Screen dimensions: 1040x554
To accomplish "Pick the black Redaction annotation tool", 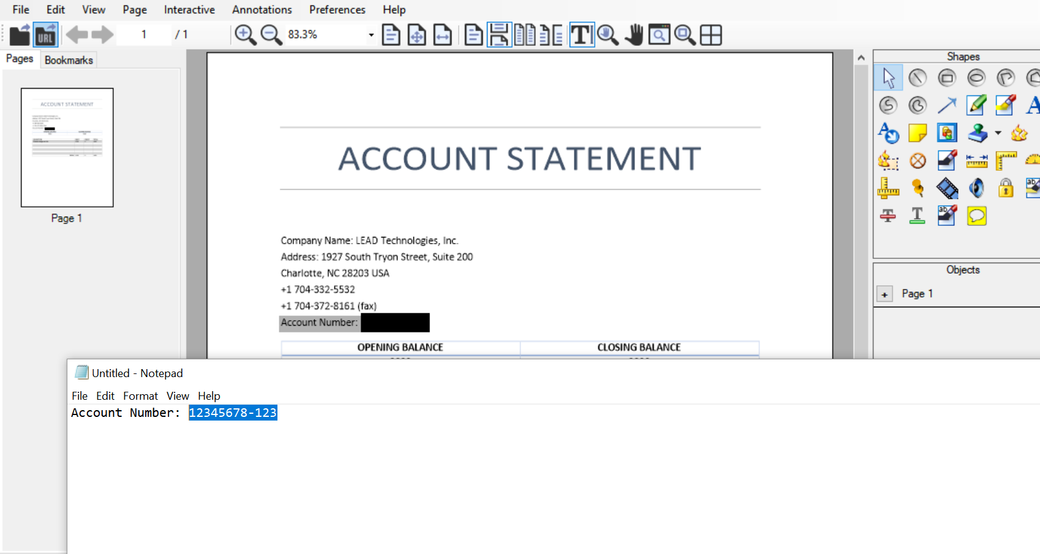I will pyautogui.click(x=946, y=160).
